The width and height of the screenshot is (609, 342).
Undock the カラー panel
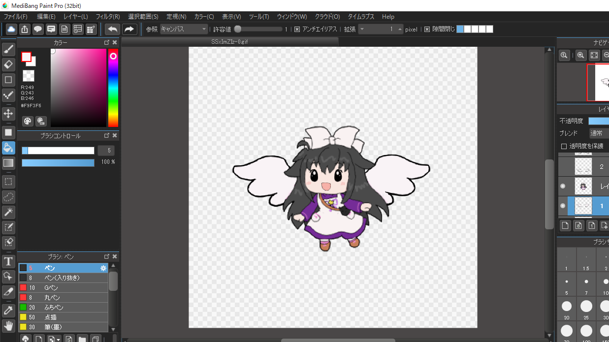click(107, 43)
